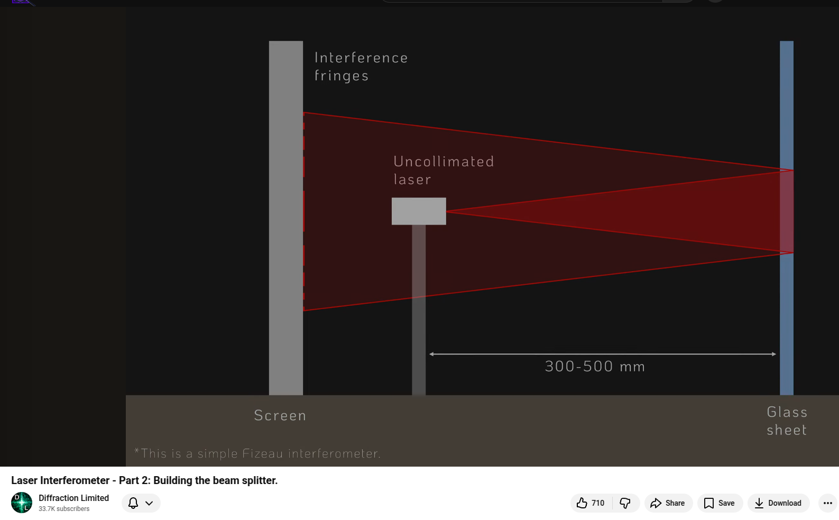The height and width of the screenshot is (520, 839).
Task: Click the "300-500 mm" distance label
Action: [x=595, y=366]
